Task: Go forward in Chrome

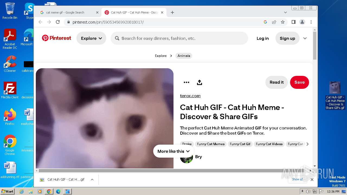Action: tap(49, 22)
